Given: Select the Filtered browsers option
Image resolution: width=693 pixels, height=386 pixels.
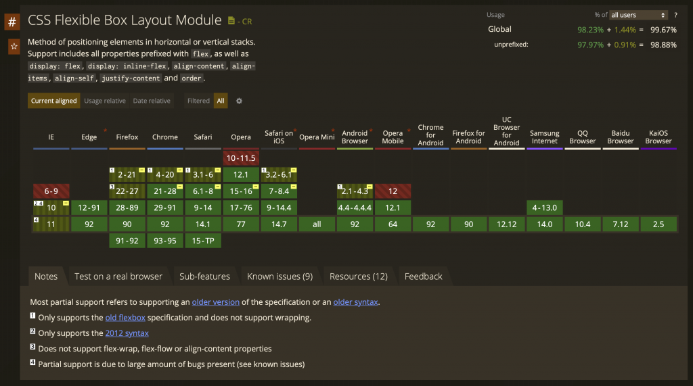Looking at the screenshot, I should [x=198, y=101].
